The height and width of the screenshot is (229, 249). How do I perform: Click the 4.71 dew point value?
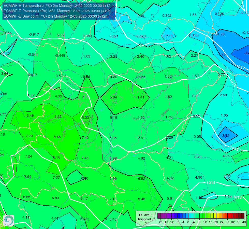[169, 158]
